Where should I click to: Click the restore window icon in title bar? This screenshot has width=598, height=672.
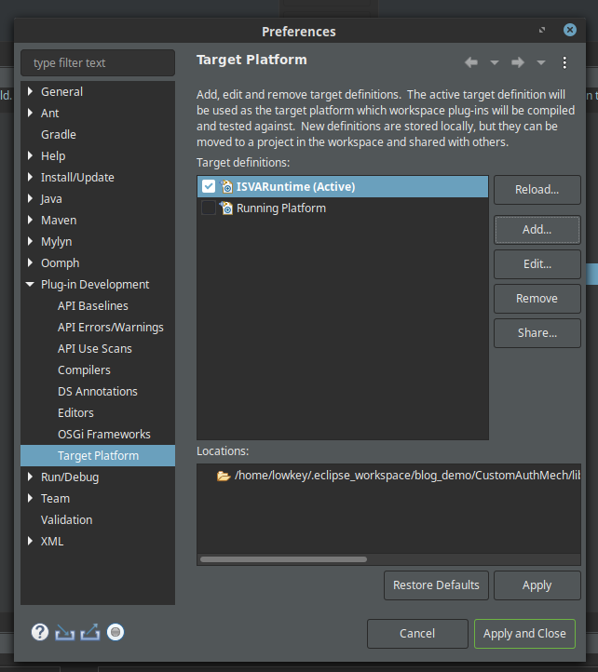pos(542,30)
